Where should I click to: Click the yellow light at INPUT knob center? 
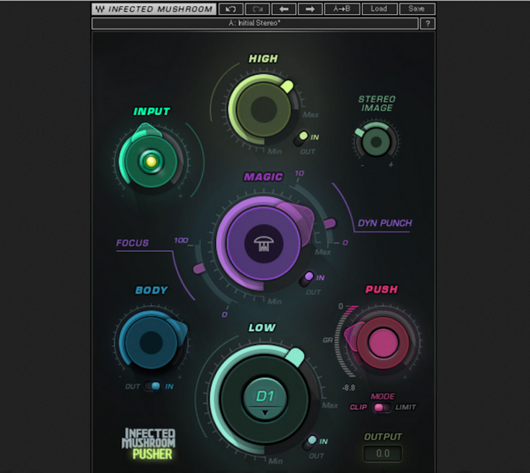[151, 162]
